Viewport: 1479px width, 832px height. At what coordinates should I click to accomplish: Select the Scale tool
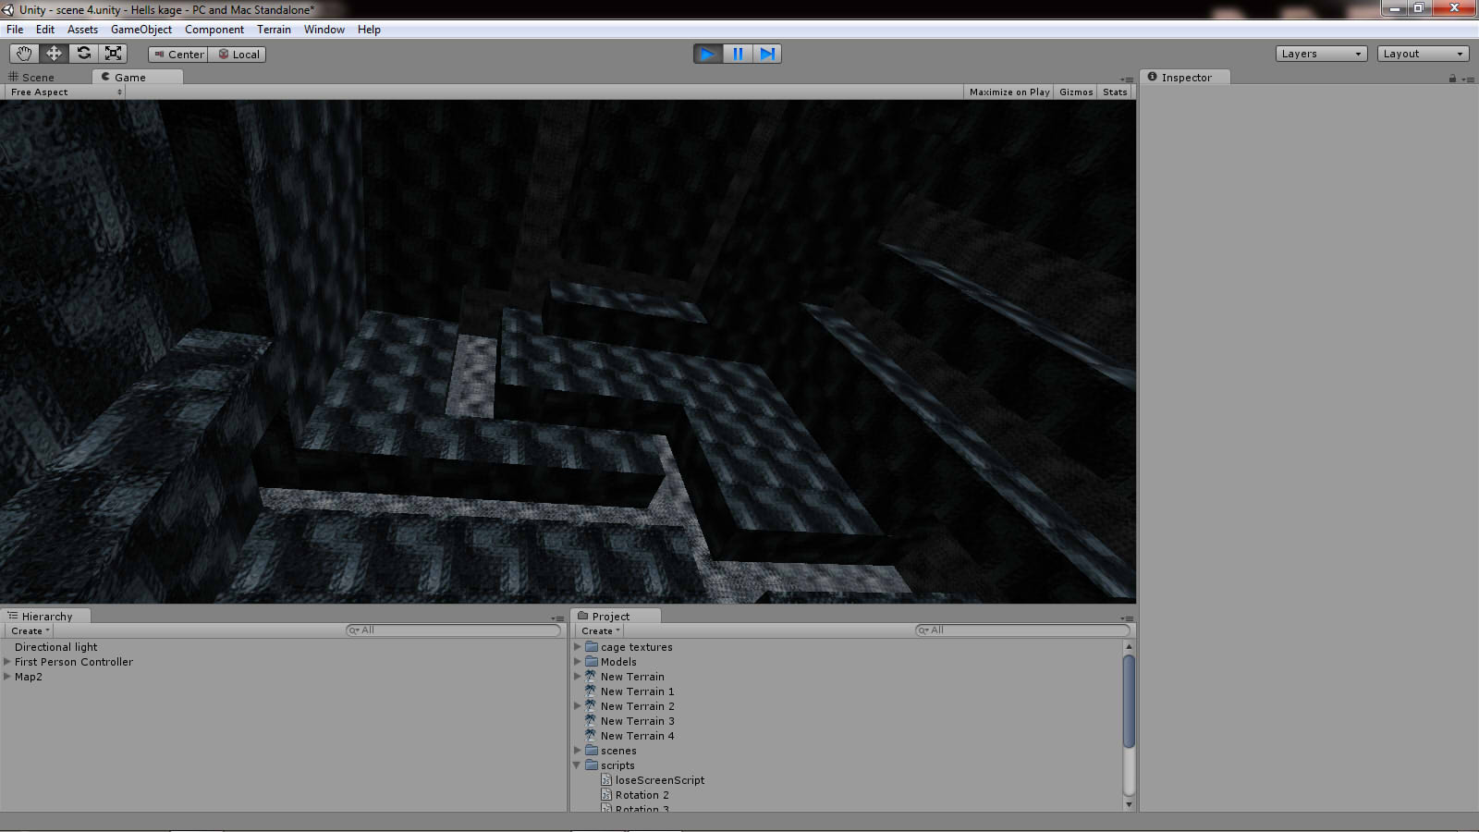click(113, 54)
